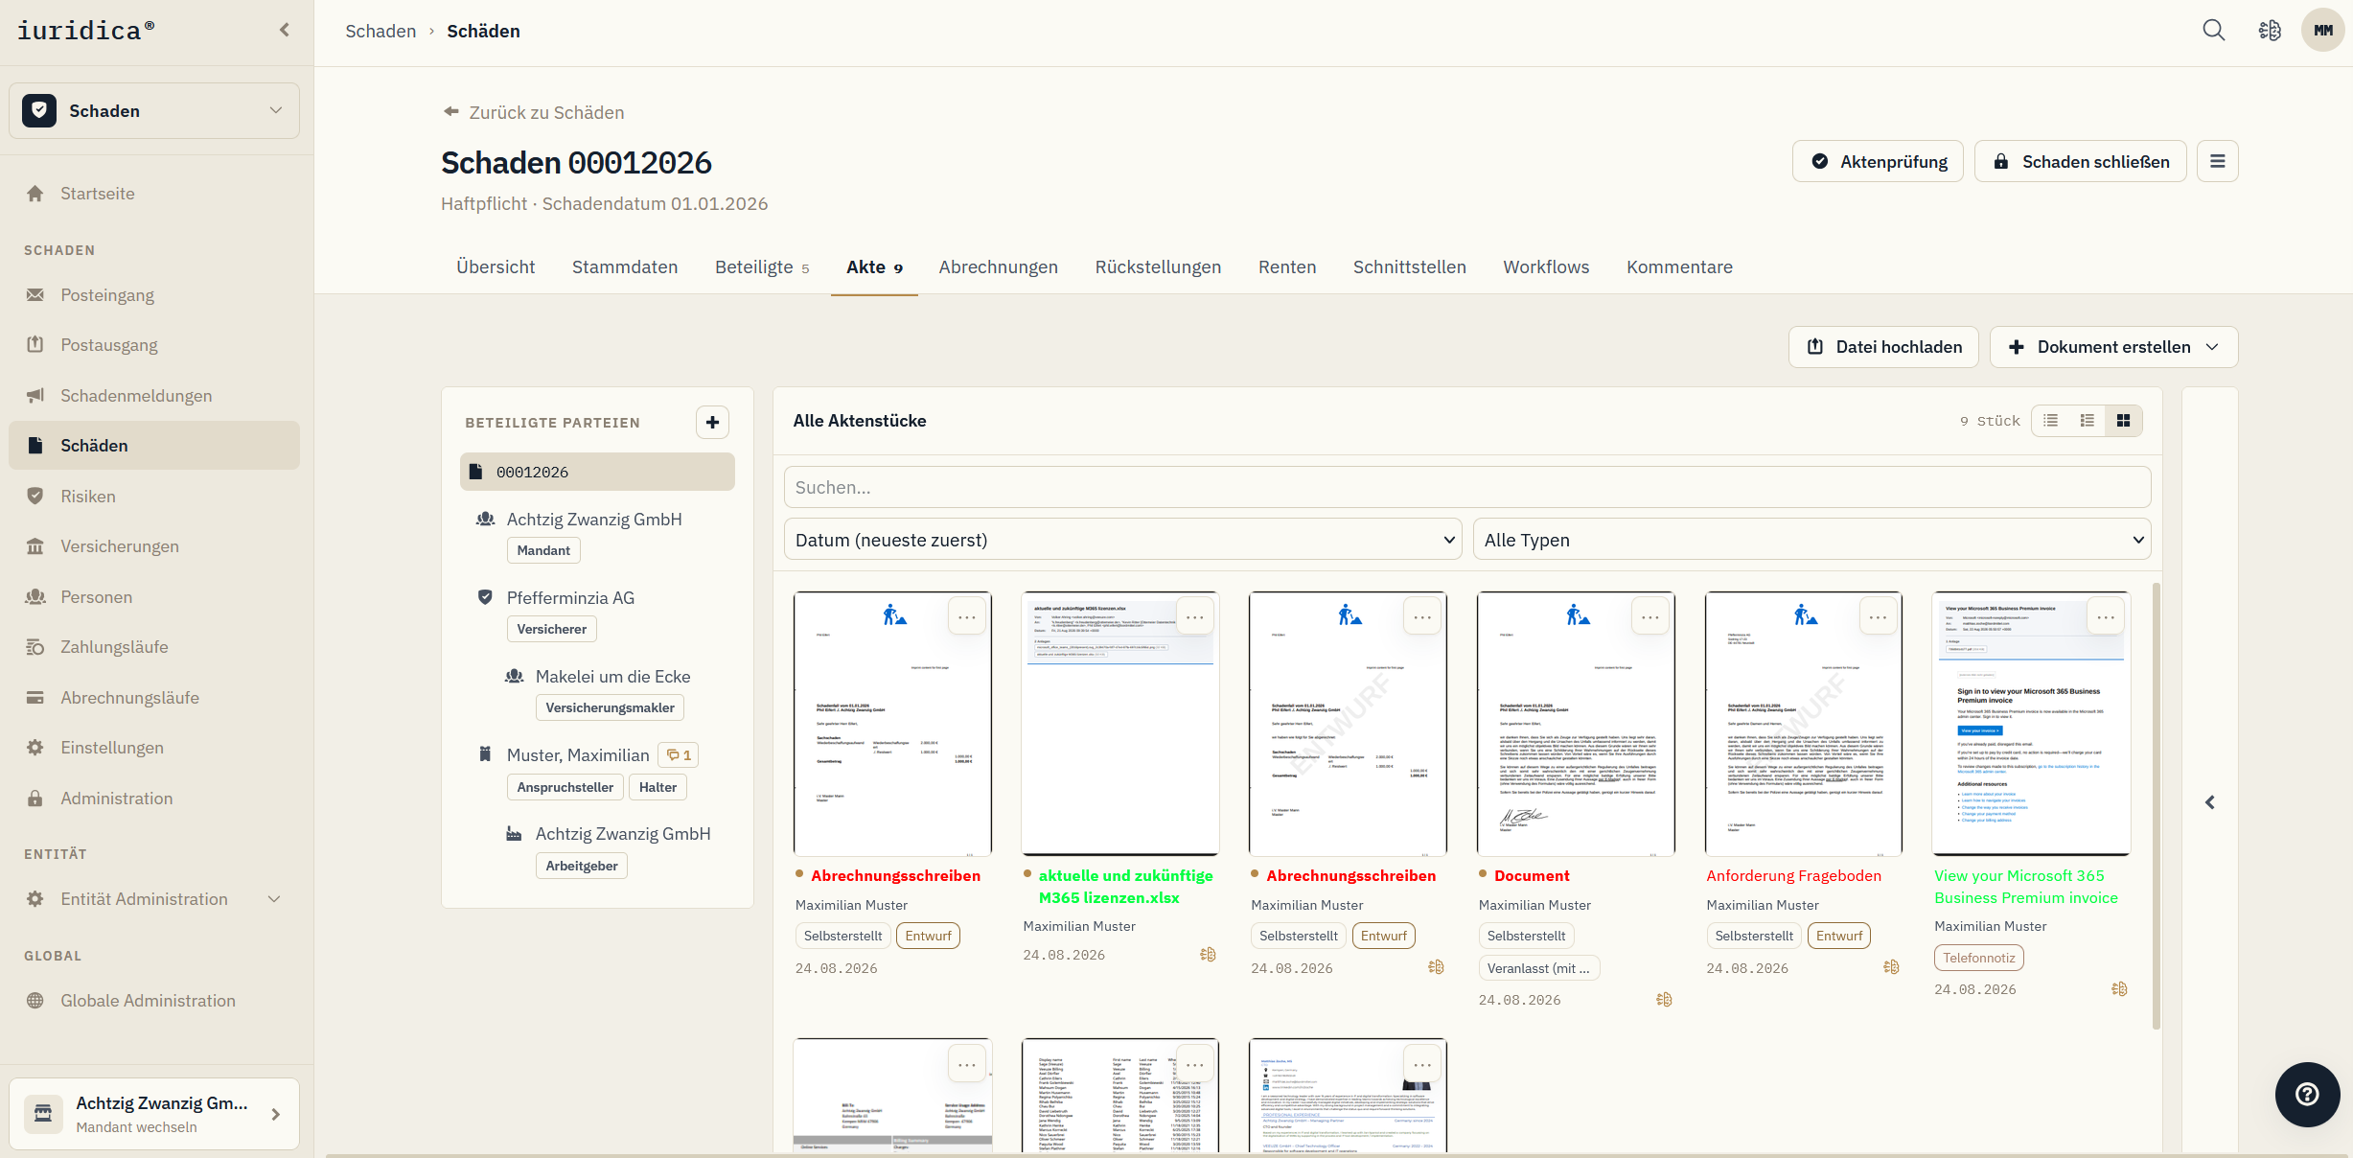Collapse the sidebar with the chevron icon
The image size is (2353, 1158).
(x=285, y=30)
